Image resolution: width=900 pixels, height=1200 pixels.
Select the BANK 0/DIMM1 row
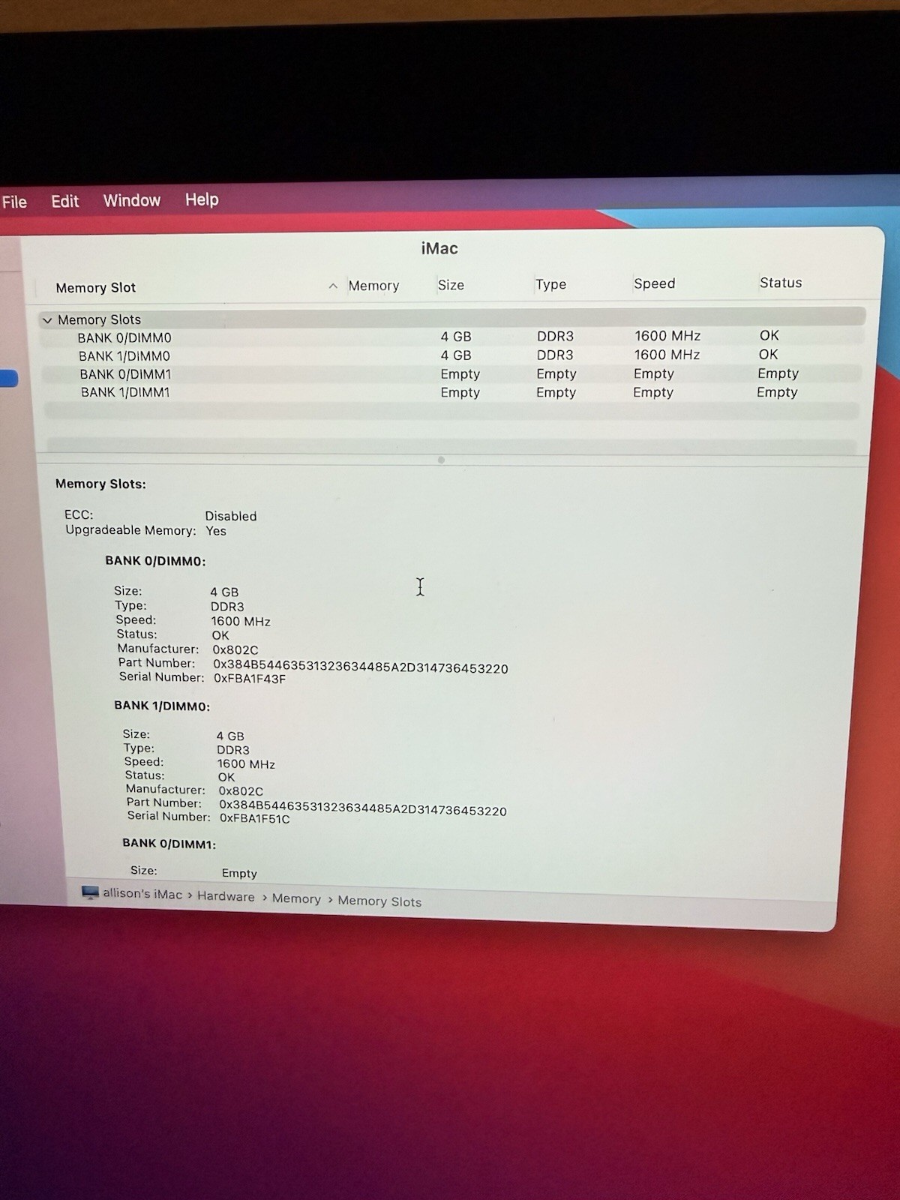point(453,373)
